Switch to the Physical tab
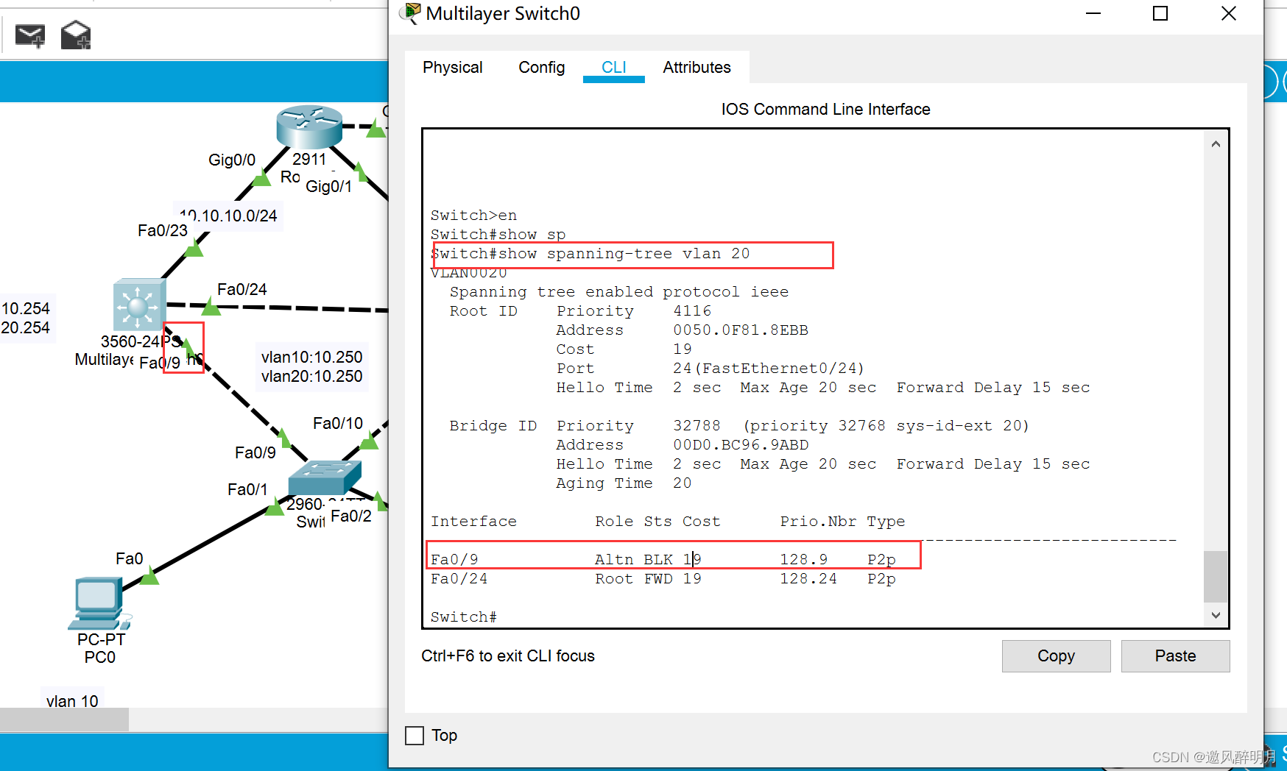The width and height of the screenshot is (1287, 771). (452, 68)
